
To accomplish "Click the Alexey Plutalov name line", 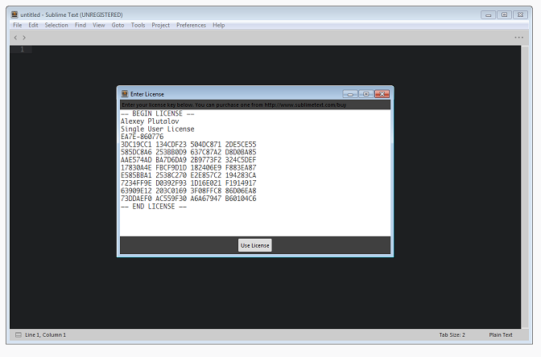I will pyautogui.click(x=150, y=121).
